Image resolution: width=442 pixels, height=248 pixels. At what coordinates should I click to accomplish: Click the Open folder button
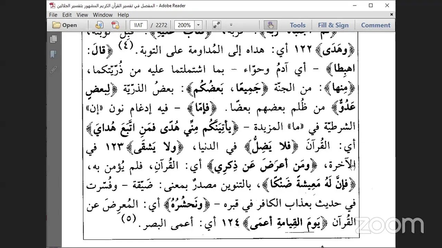click(x=65, y=25)
